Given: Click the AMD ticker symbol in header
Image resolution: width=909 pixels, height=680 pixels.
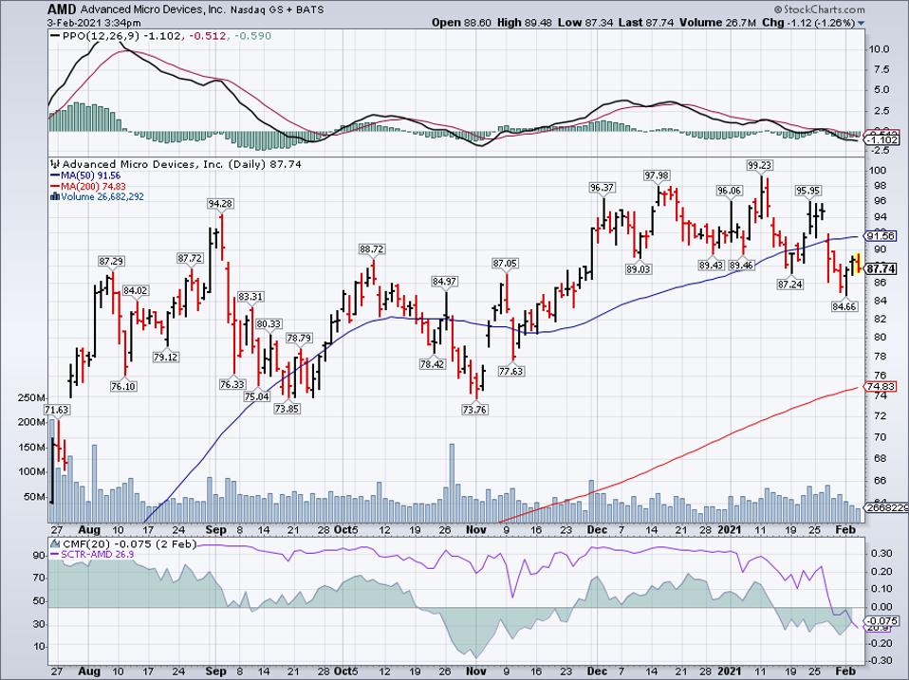Looking at the screenshot, I should [x=61, y=9].
